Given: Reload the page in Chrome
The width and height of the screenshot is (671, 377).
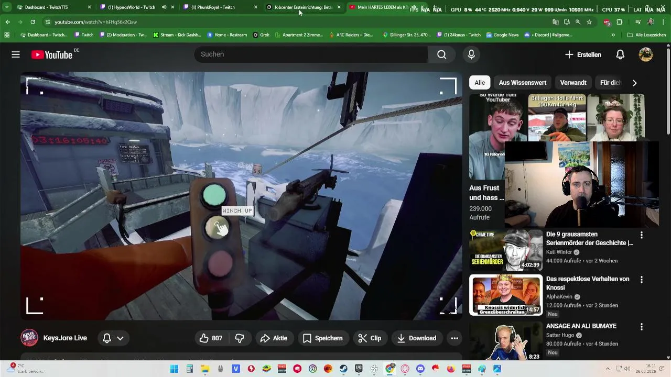Looking at the screenshot, I should [33, 22].
